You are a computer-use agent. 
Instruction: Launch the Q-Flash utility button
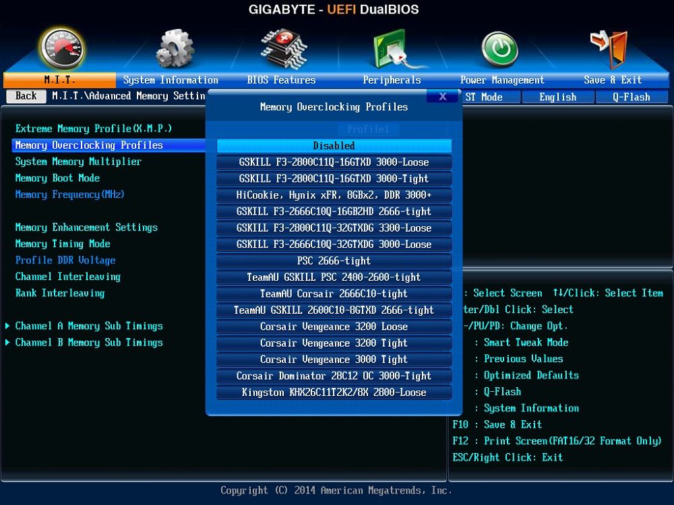coord(632,97)
